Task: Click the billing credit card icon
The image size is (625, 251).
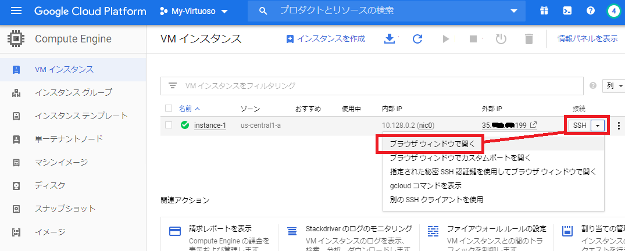Action: [175, 231]
